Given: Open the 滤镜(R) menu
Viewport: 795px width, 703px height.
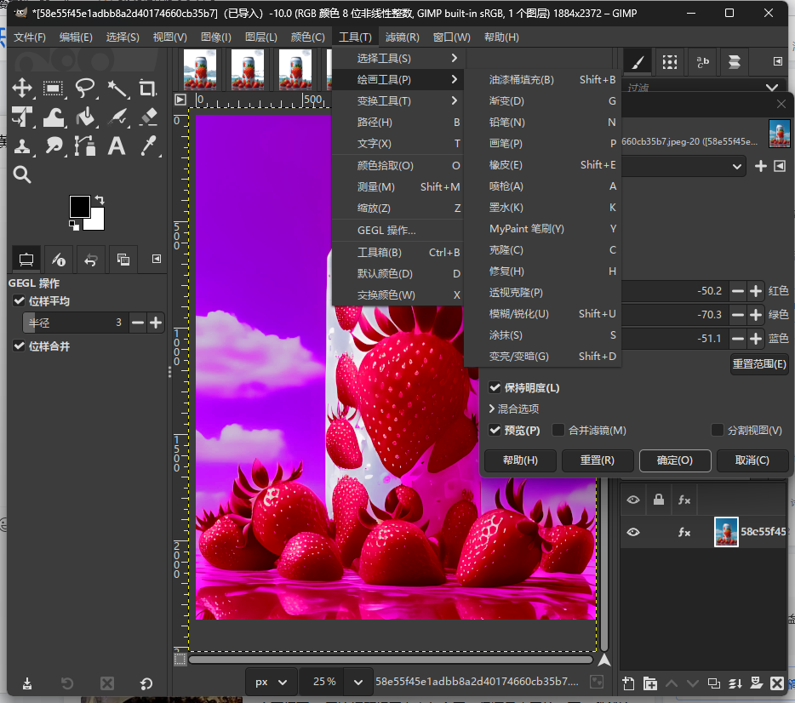Looking at the screenshot, I should [402, 37].
